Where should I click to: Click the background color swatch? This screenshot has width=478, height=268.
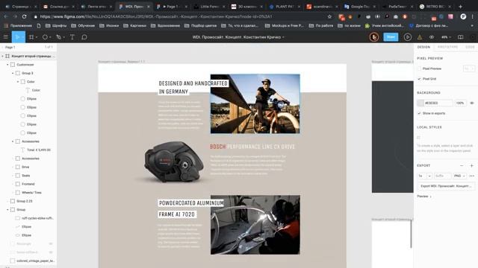pos(420,103)
